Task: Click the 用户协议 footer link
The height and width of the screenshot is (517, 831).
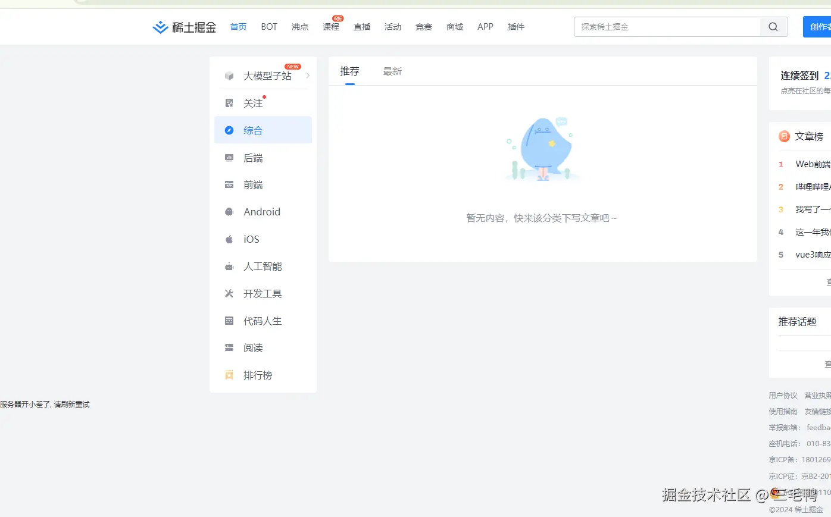Action: click(783, 395)
